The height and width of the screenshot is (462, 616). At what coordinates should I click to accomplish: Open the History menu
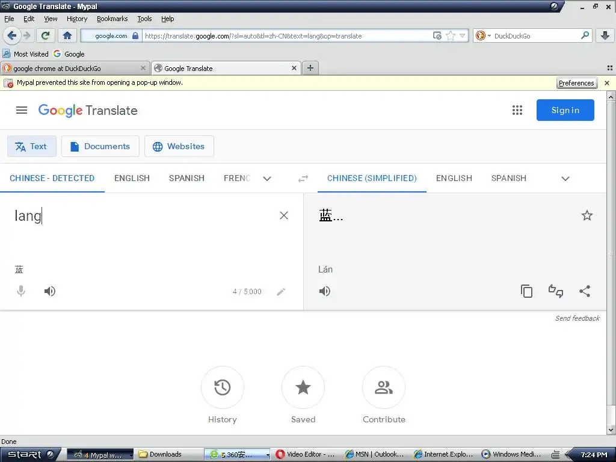(76, 19)
